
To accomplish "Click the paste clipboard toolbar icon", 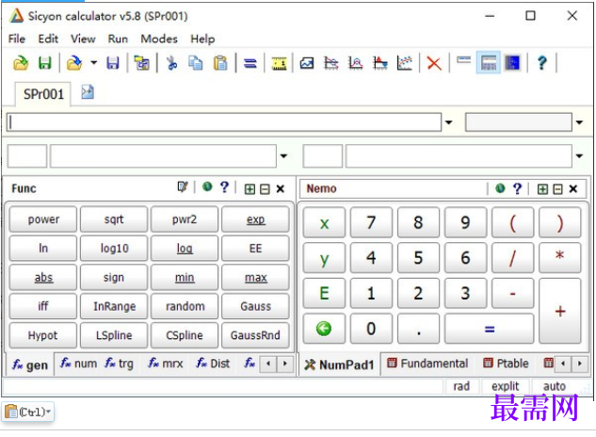I will pos(220,63).
